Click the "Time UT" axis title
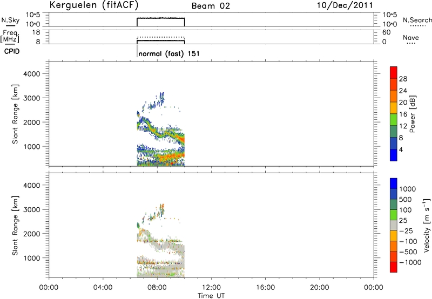Viewport: 432px width, 299px height. click(x=211, y=296)
